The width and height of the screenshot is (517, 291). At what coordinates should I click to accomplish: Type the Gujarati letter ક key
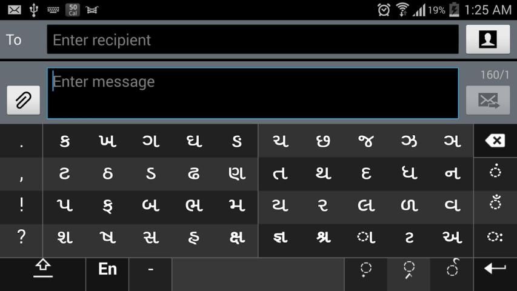tap(65, 142)
